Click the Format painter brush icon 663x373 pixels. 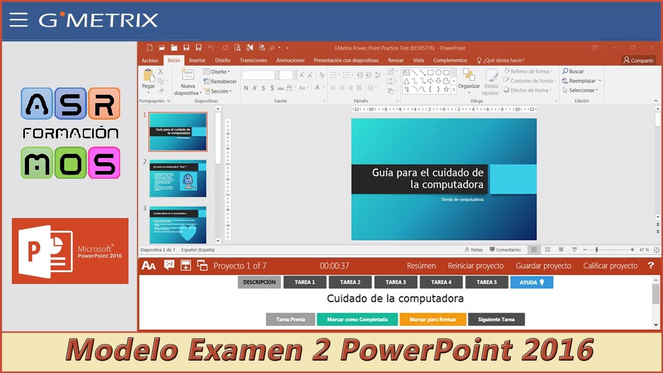(161, 91)
